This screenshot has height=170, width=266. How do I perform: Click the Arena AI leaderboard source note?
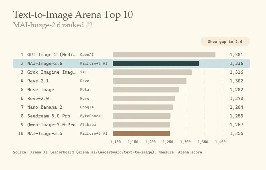109,152
